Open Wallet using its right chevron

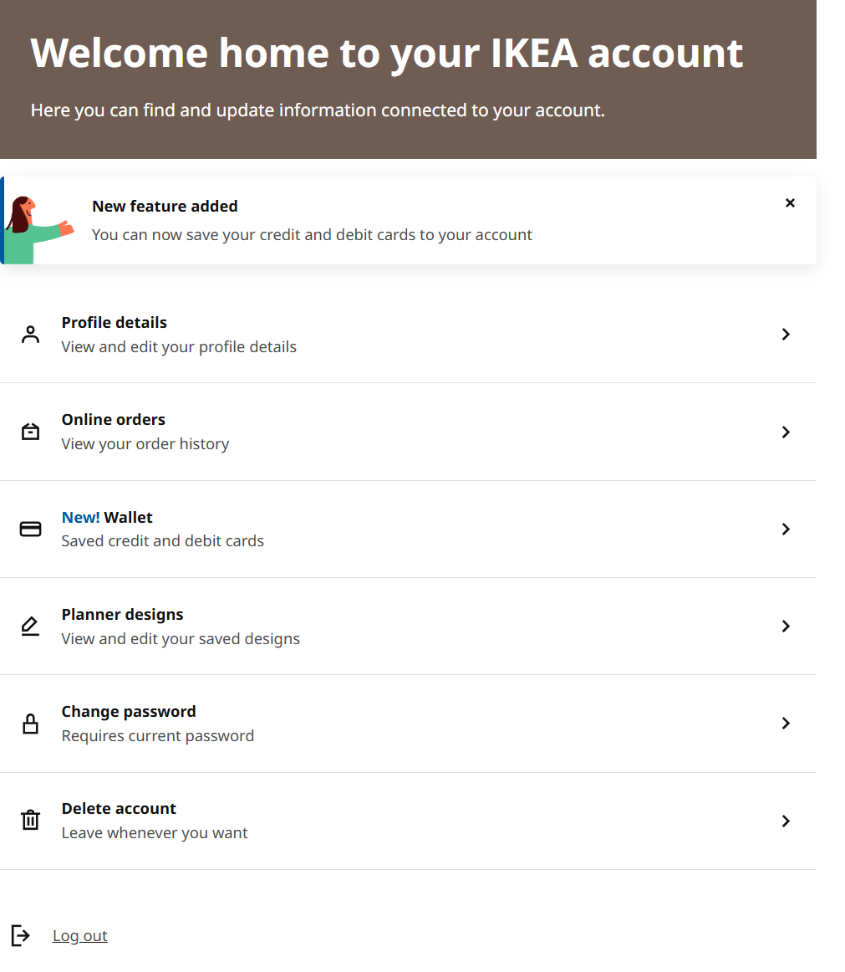coord(786,529)
